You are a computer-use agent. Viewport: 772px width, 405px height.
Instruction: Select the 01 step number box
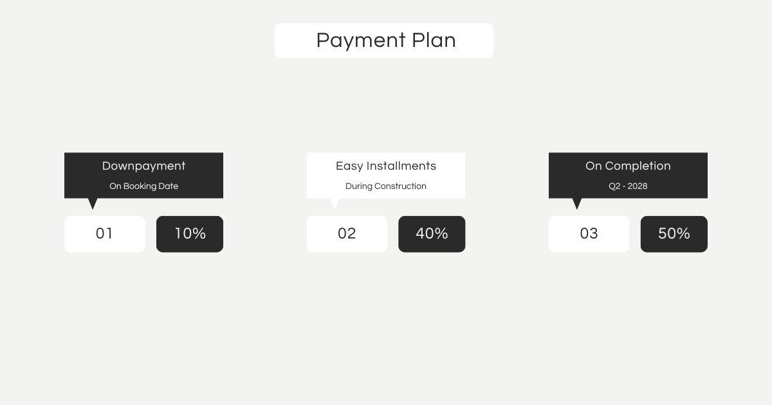tap(104, 234)
